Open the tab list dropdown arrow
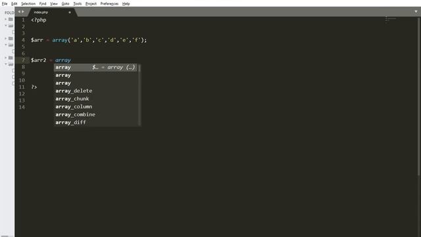 click(416, 12)
